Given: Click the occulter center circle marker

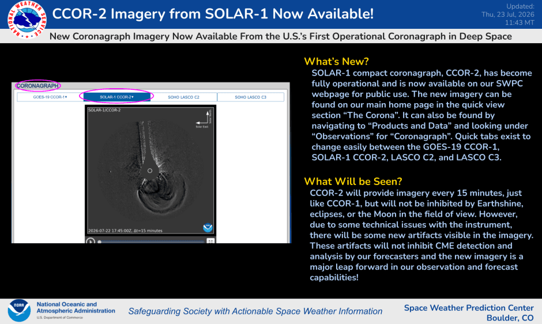Looking at the screenshot, I should 150,171.
